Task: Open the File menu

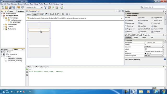Action: 2,4
